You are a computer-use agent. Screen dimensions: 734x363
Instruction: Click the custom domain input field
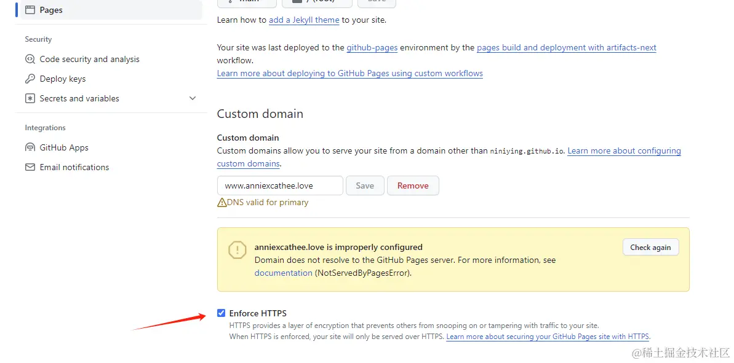tap(280, 185)
